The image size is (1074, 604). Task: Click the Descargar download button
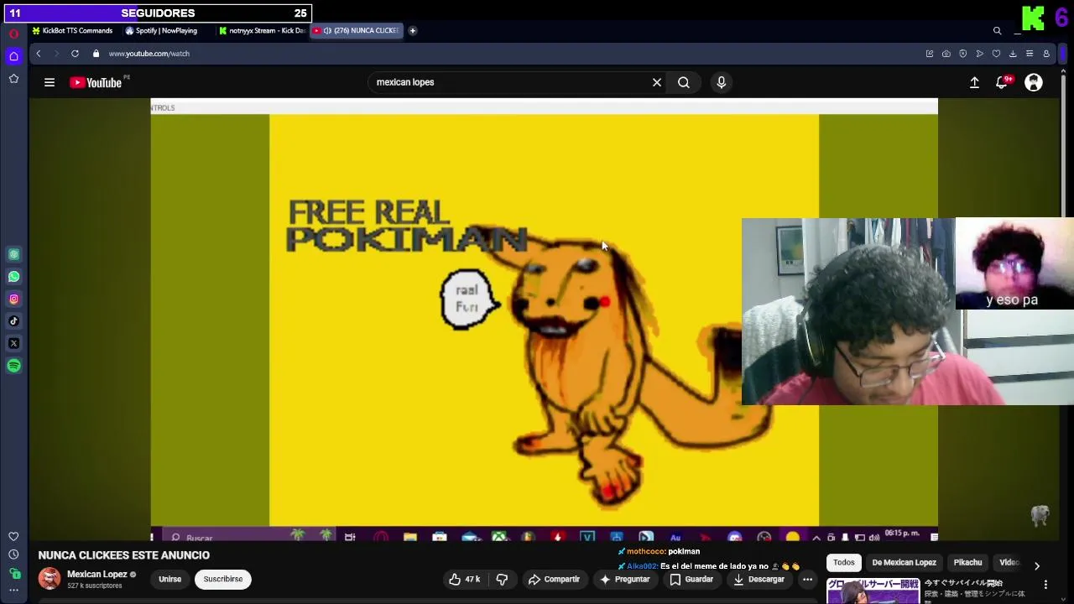point(758,579)
